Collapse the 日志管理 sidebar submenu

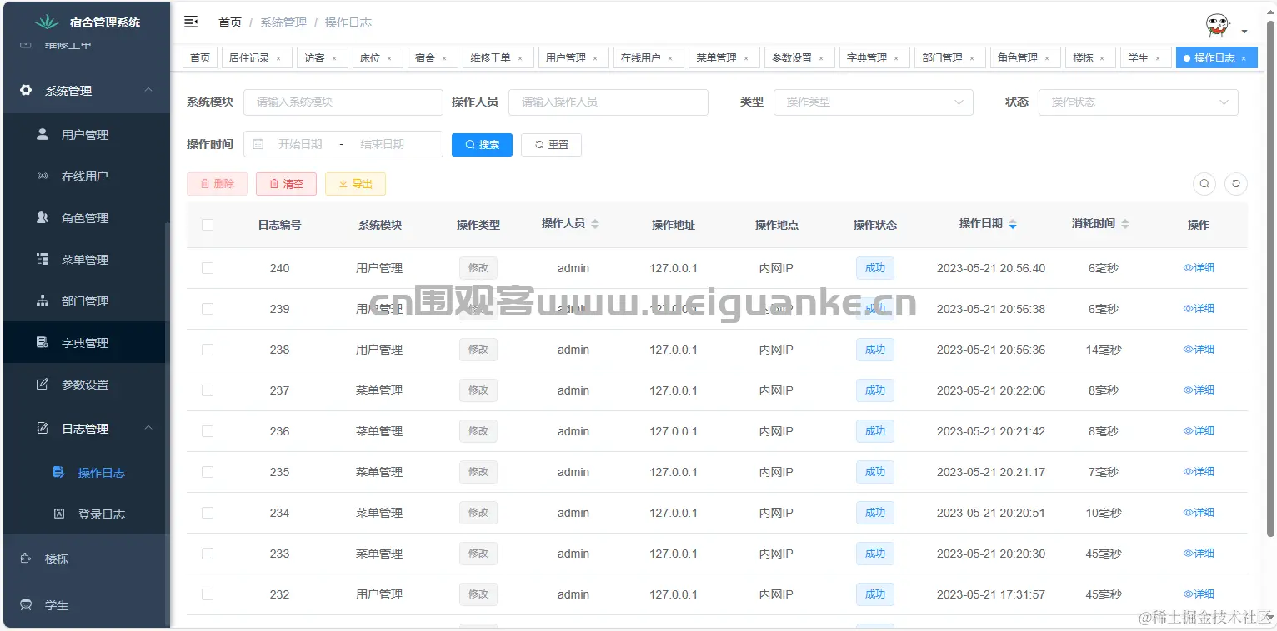[87, 429]
